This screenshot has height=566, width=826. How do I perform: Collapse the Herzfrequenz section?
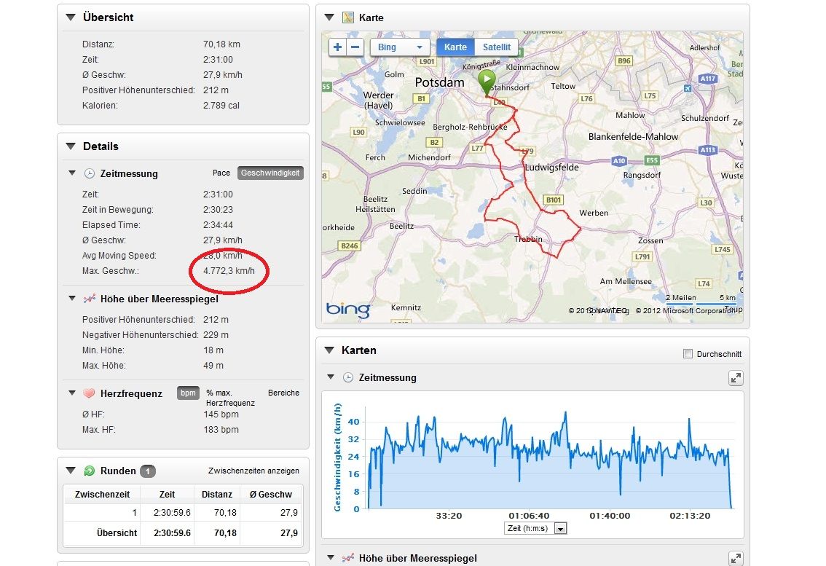pyautogui.click(x=72, y=393)
